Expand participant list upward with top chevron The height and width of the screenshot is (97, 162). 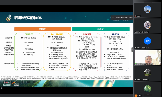click(x=148, y=2)
